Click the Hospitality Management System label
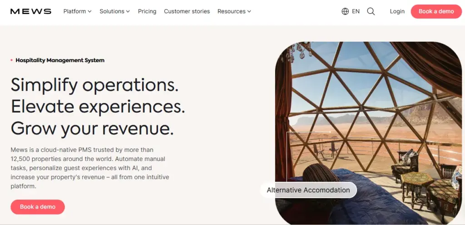The image size is (465, 225). (60, 60)
